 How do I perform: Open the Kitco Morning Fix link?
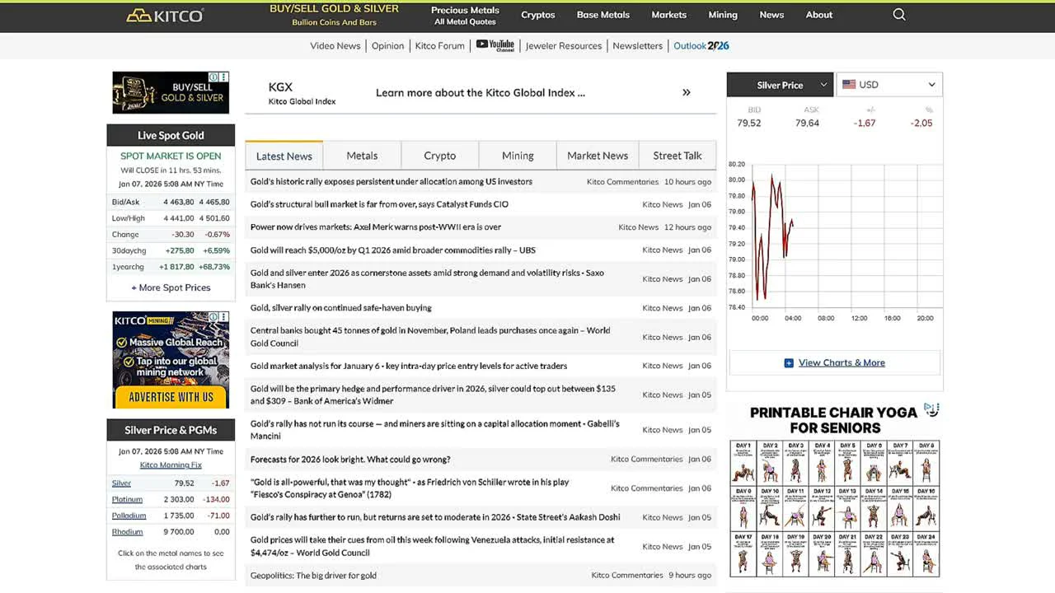point(171,465)
